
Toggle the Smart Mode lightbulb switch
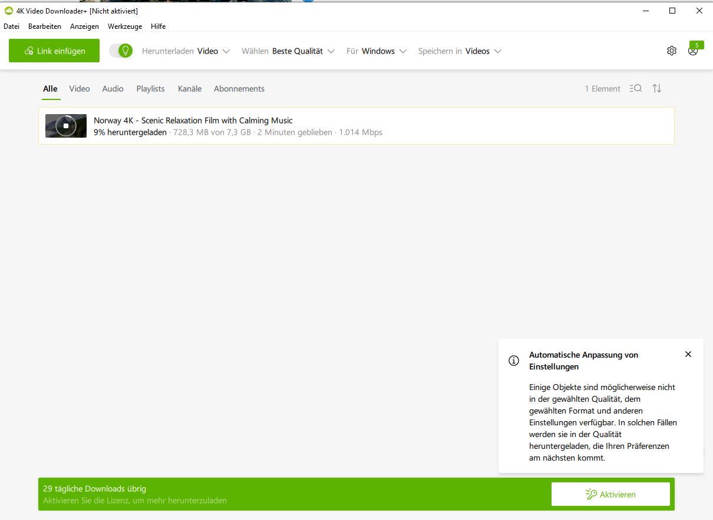point(121,51)
